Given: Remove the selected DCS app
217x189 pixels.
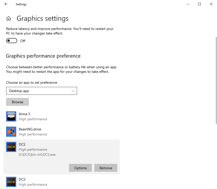Looking at the screenshot, I should 106,168.
